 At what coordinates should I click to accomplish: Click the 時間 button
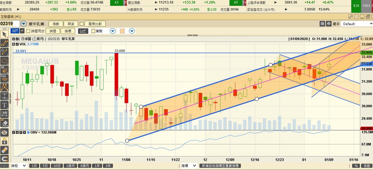(x=53, y=31)
